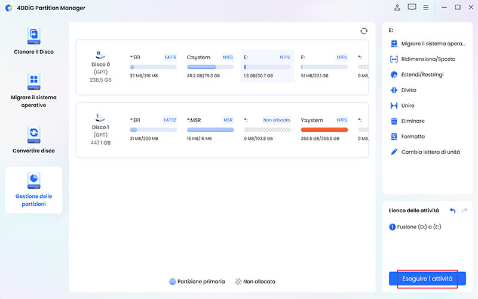Select Convertire disco in sidebar

(34, 139)
